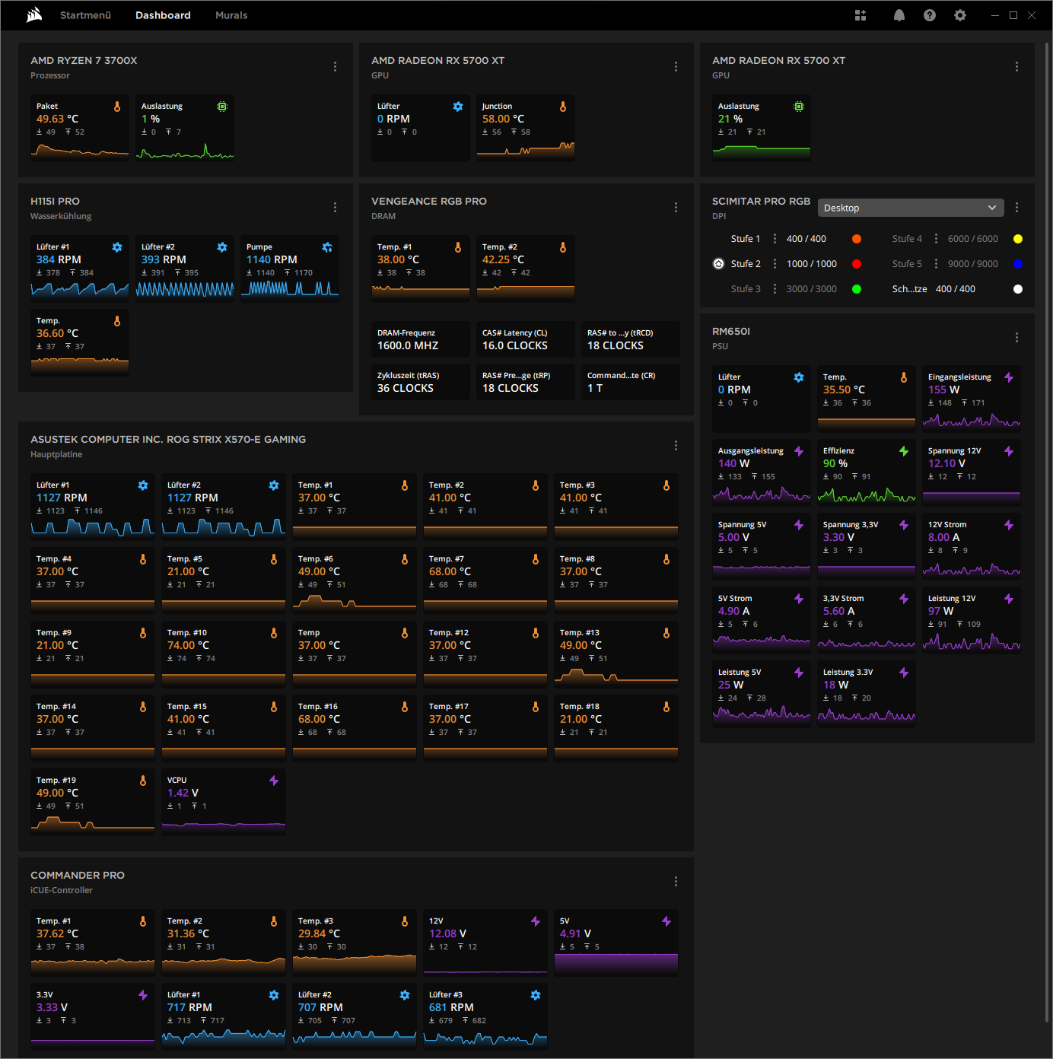Click the Spannung 12V lightning icon

(1009, 452)
